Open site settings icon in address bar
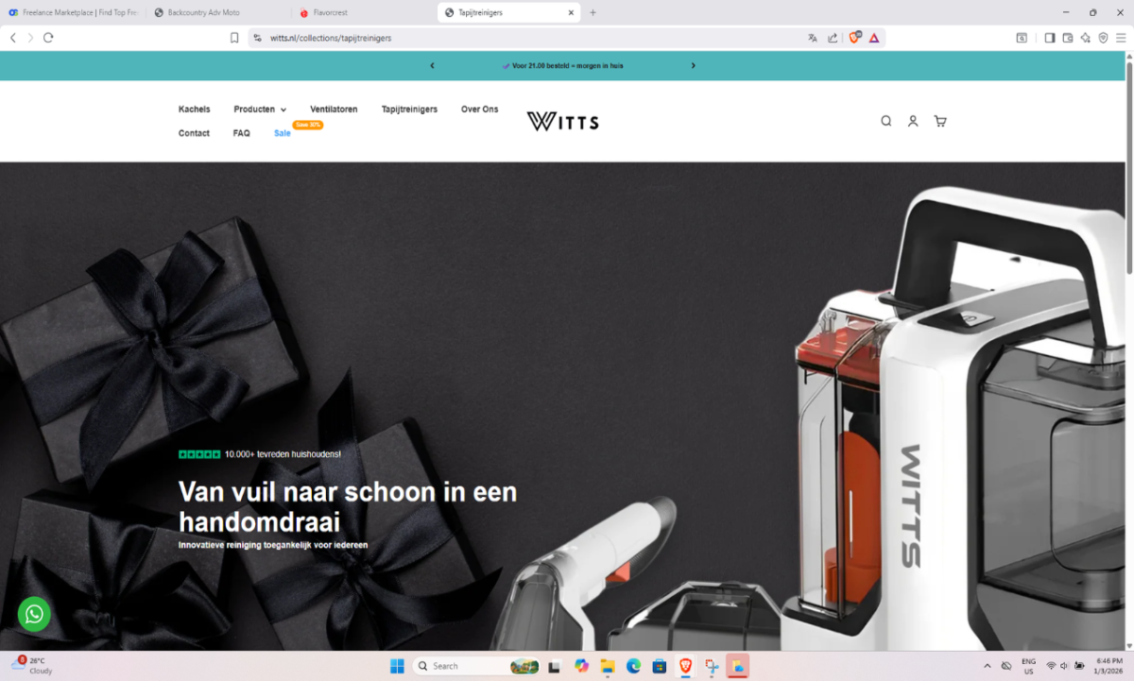The width and height of the screenshot is (1134, 681). 257,38
